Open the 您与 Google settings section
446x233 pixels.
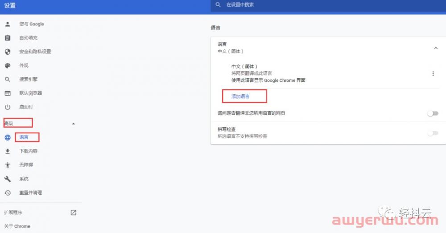coord(32,24)
